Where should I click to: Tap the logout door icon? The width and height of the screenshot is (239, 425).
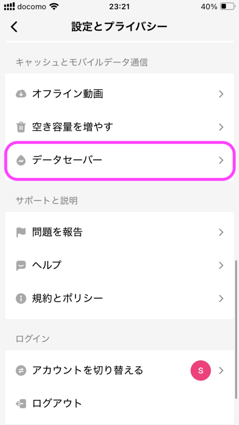21,404
